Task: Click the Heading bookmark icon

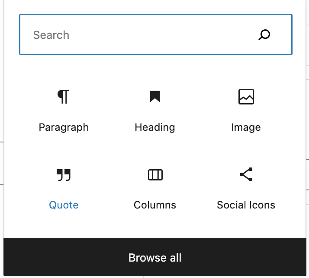Action: (155, 97)
